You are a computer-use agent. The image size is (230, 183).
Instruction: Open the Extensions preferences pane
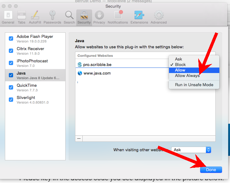(x=139, y=17)
